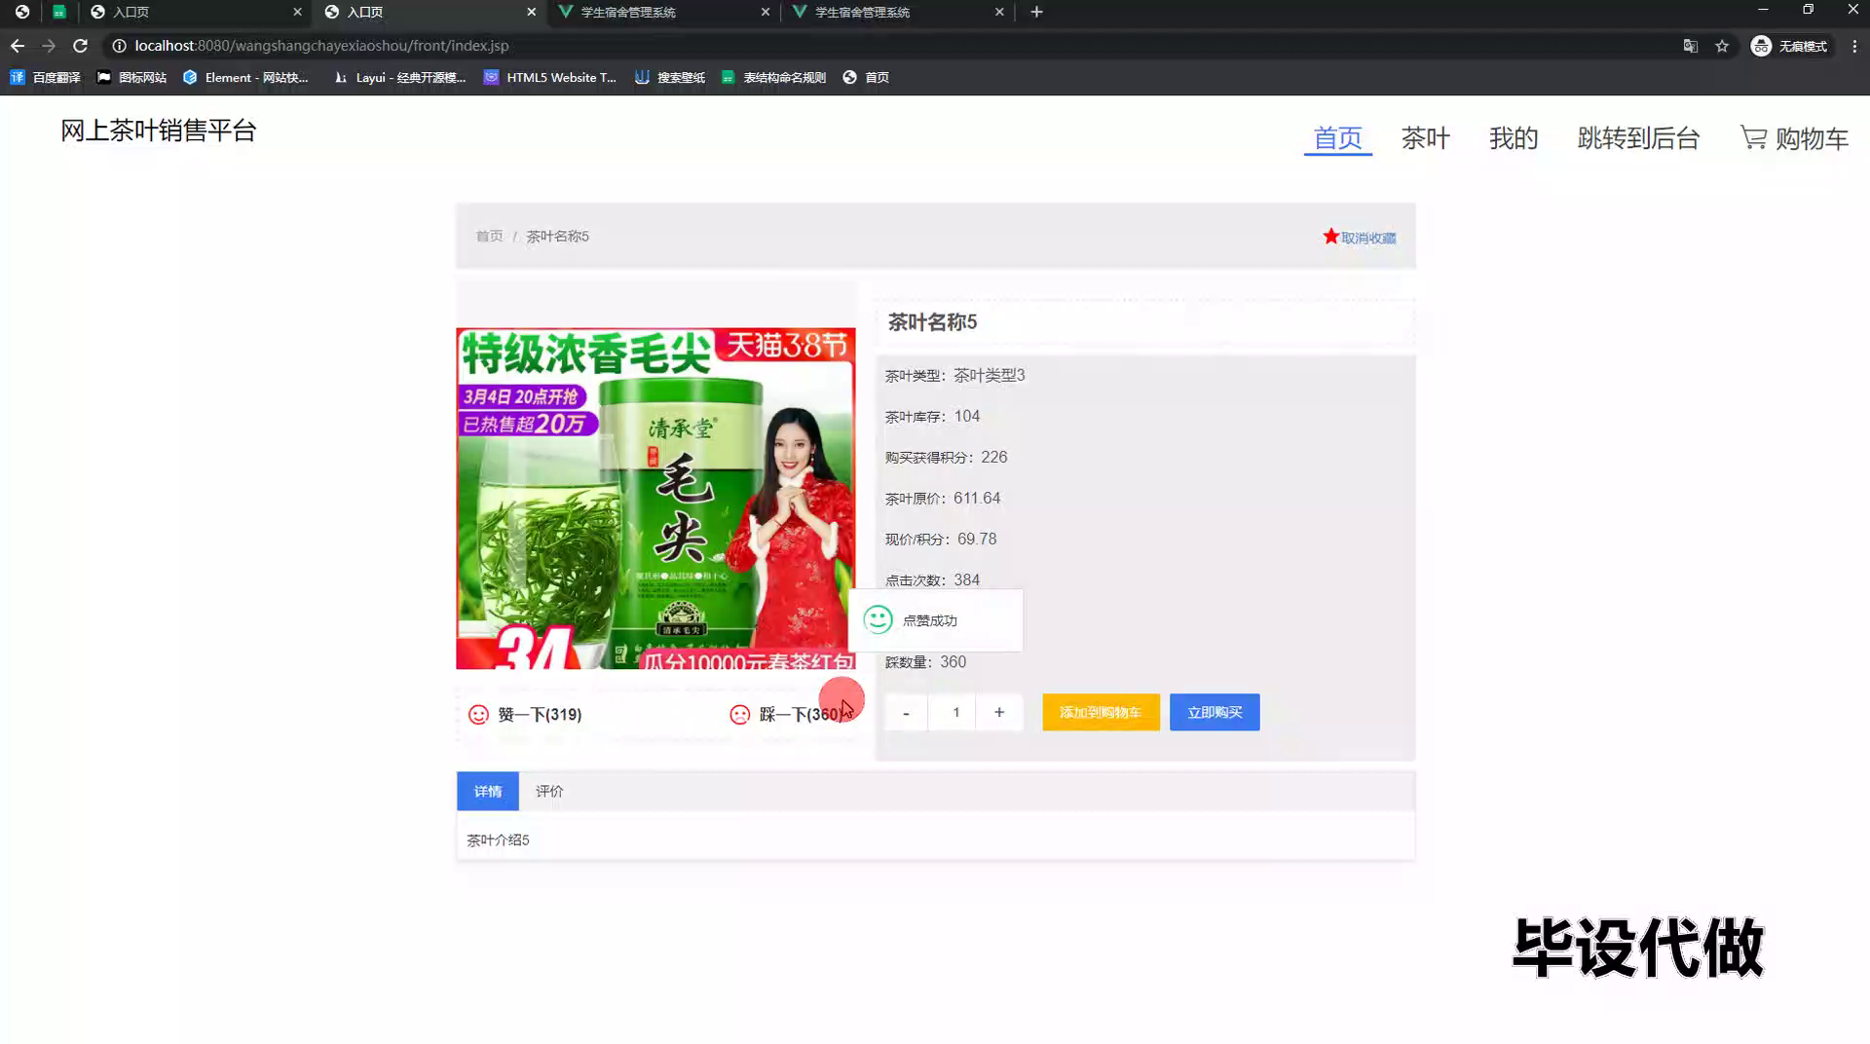Open 搜索壁纸 bookmark
Image resolution: width=1870 pixels, height=1044 pixels.
pos(669,77)
